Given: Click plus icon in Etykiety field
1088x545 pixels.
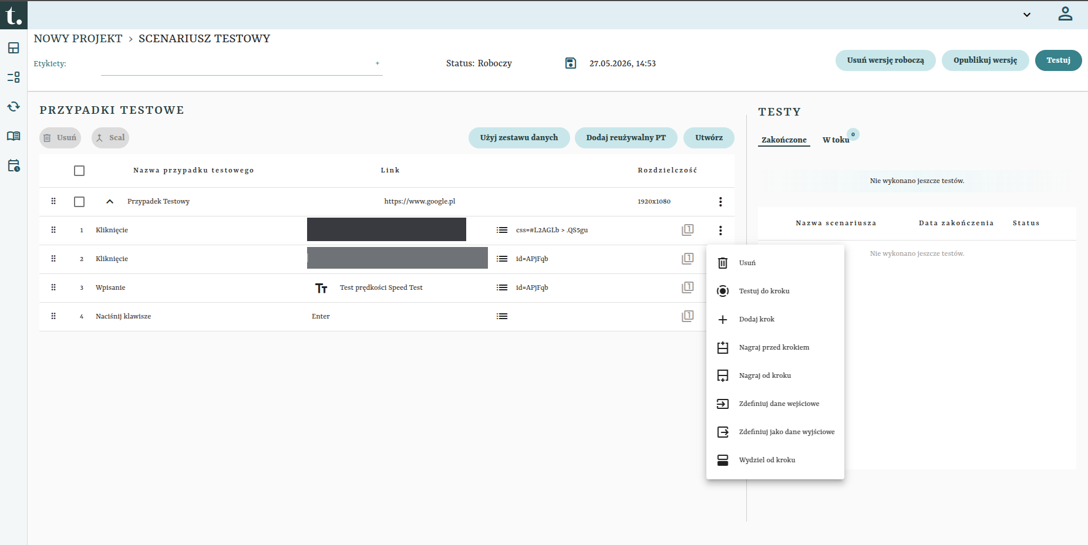Looking at the screenshot, I should pos(378,63).
